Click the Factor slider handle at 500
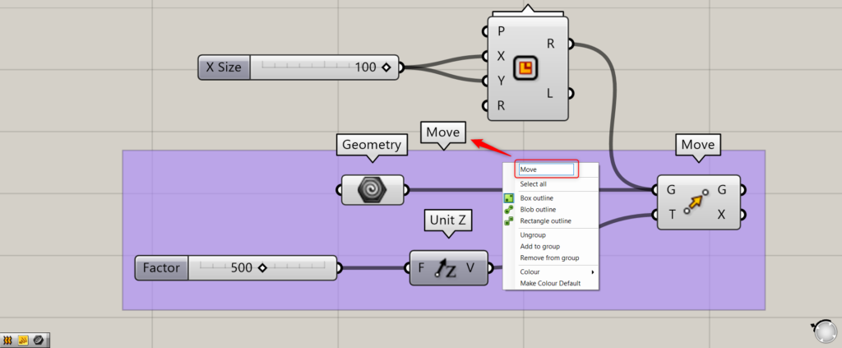842x348 pixels. [x=261, y=268]
